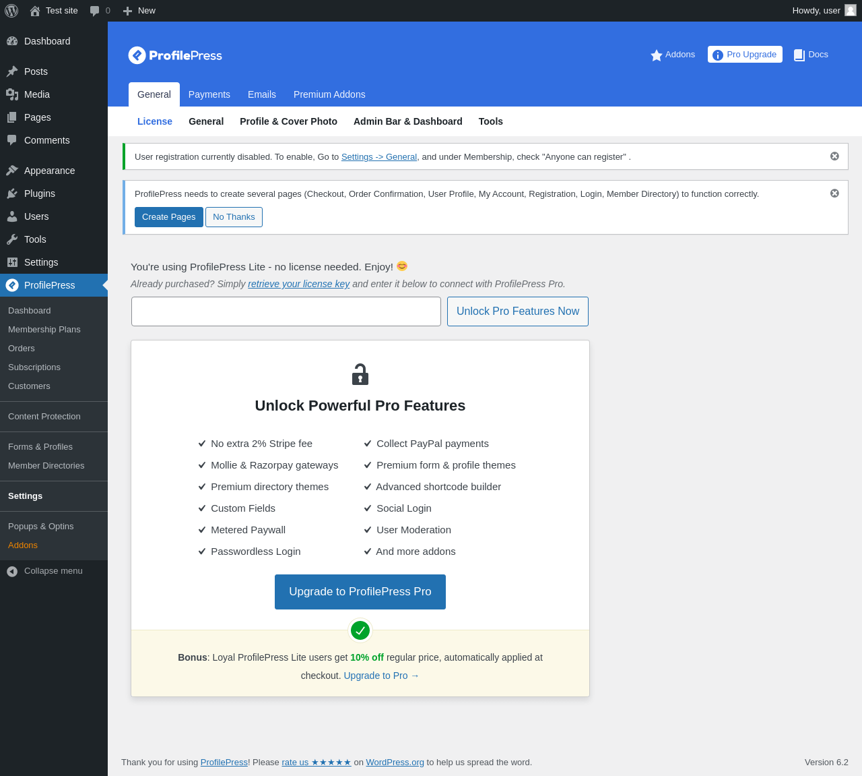The width and height of the screenshot is (862, 776).
Task: Open the comments bubble in admin bar
Action: coord(95,11)
